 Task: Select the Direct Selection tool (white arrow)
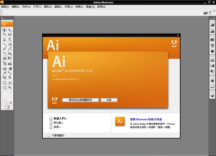[10, 30]
